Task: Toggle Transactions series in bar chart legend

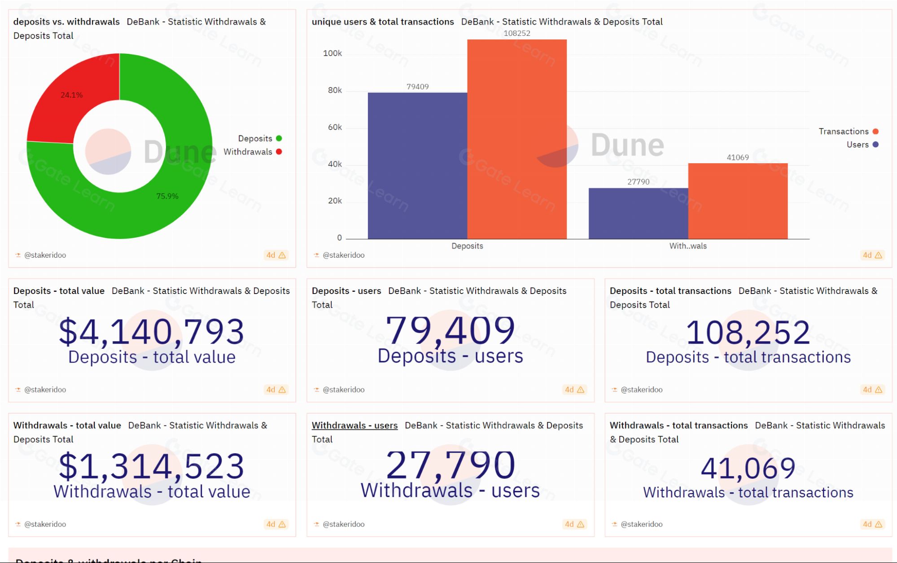Action: tap(848, 131)
